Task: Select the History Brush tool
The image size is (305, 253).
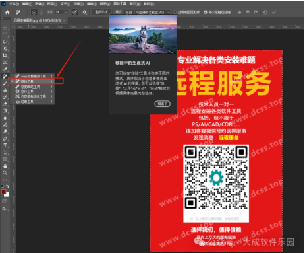Action: point(5,97)
